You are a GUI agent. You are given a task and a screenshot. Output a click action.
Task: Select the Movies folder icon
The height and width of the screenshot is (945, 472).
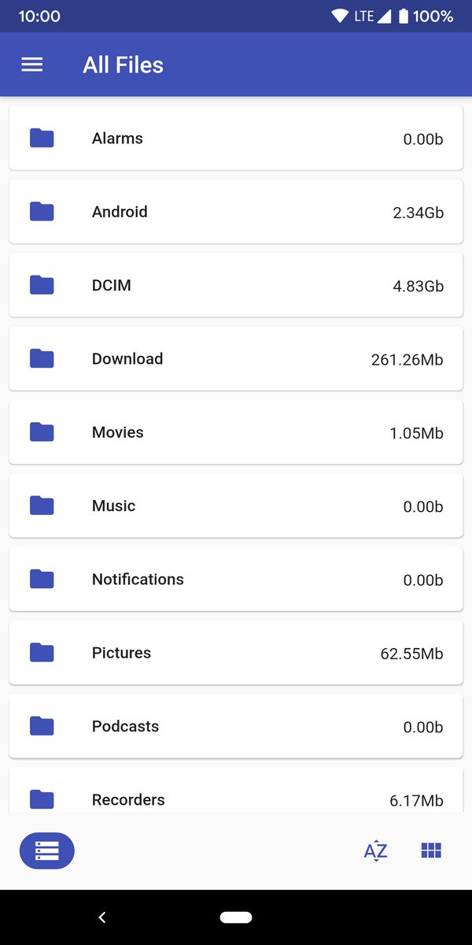pyautogui.click(x=41, y=432)
